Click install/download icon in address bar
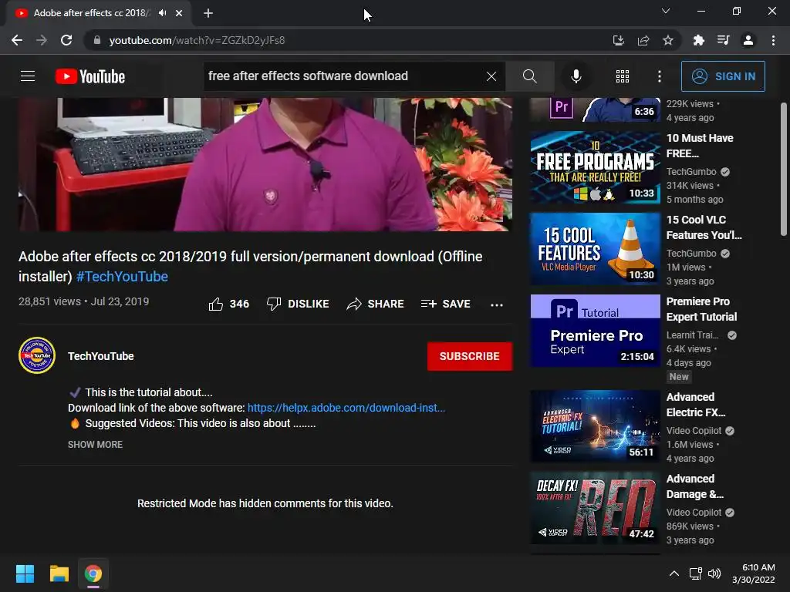 click(618, 40)
